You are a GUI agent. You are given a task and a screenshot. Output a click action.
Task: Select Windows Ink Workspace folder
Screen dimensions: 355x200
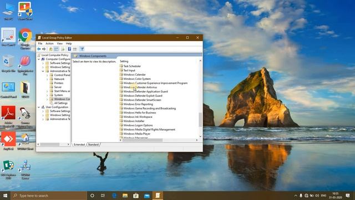coord(138,117)
